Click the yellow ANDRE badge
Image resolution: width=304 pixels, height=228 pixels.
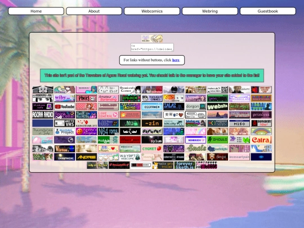[87, 157]
